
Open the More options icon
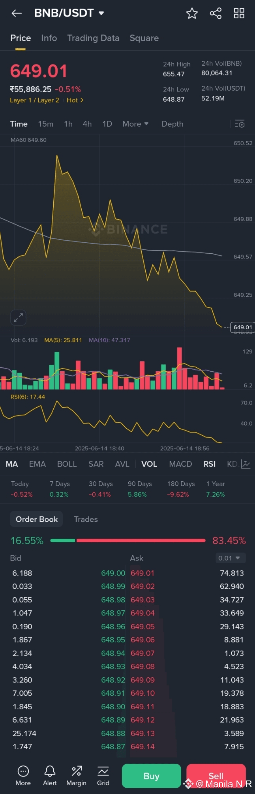pos(23,775)
